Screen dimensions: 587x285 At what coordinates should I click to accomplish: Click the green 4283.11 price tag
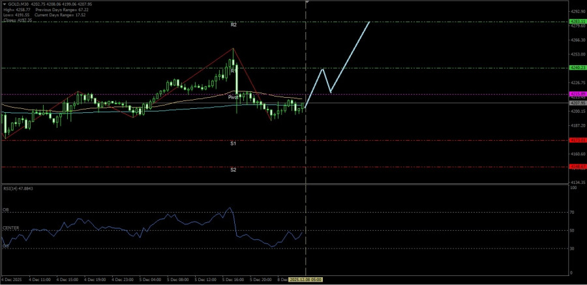577,22
